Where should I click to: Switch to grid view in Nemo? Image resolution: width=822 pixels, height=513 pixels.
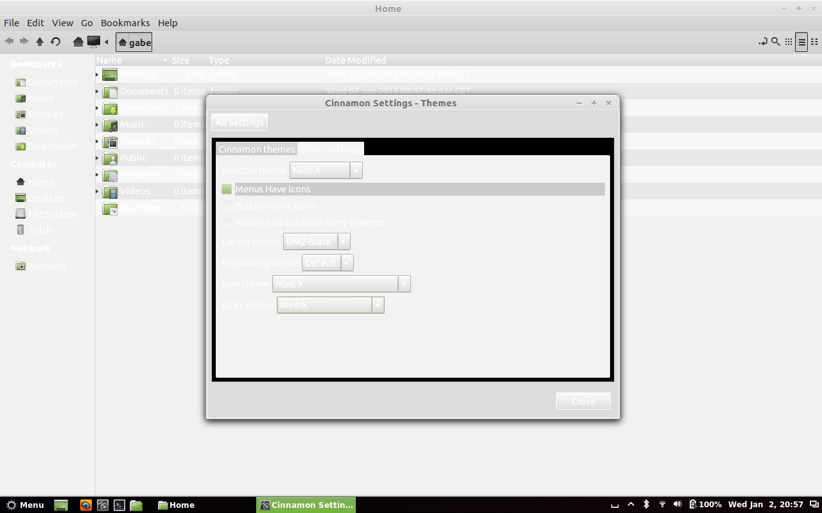coord(788,41)
